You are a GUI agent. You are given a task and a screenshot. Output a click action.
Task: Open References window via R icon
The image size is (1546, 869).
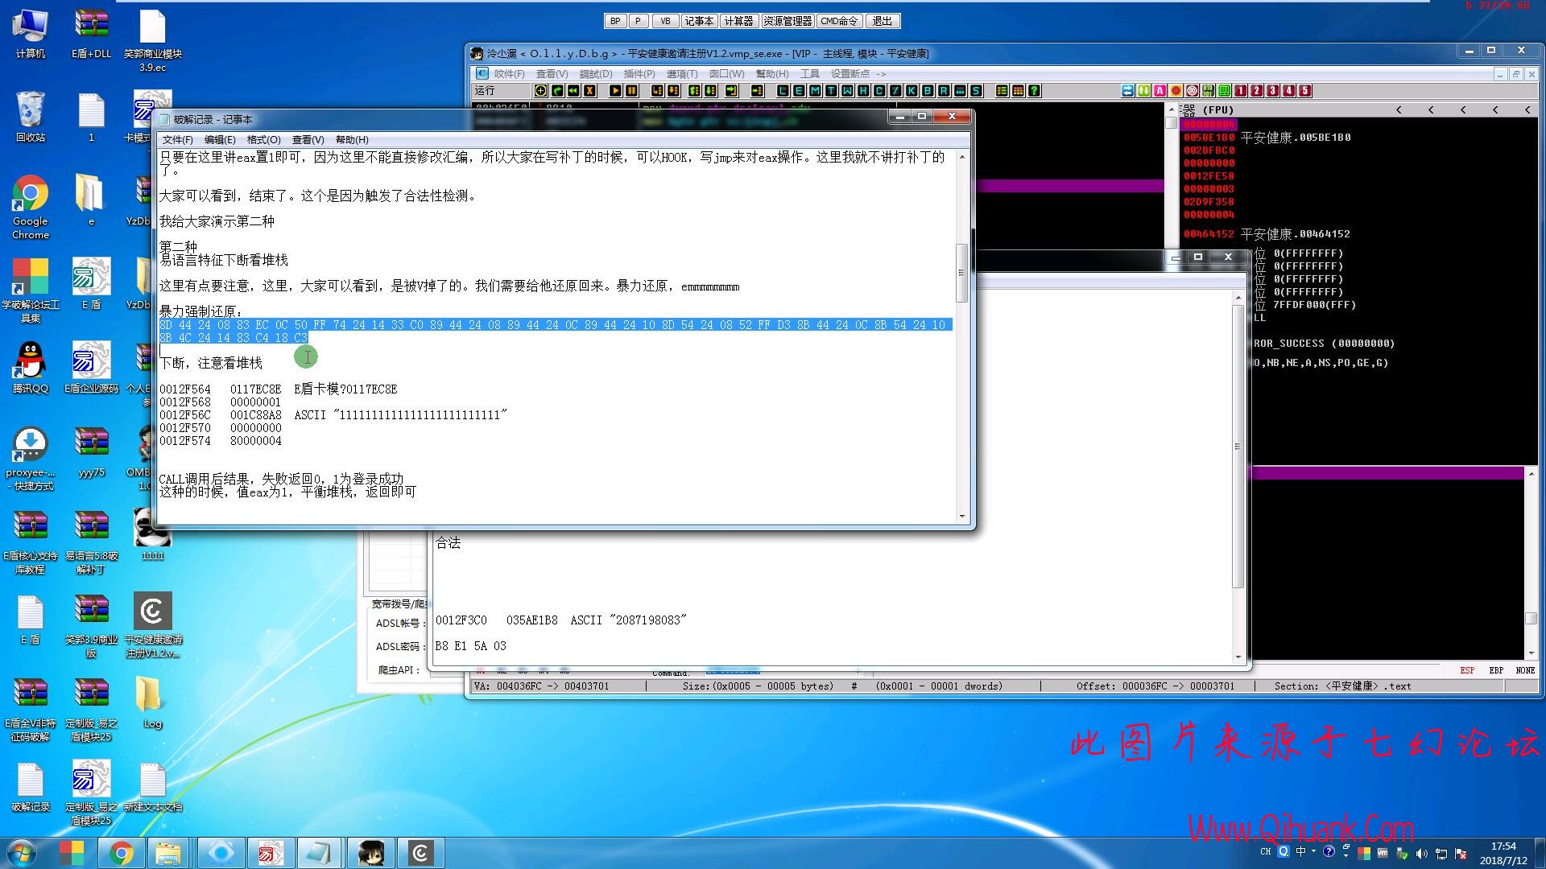click(x=944, y=90)
